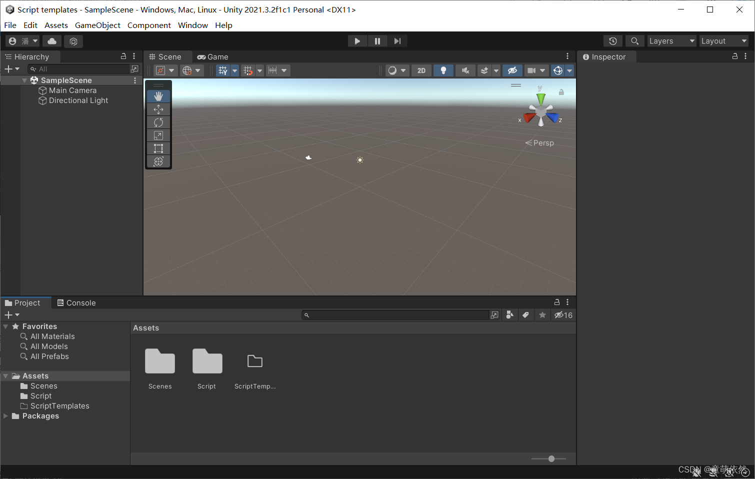Open tool handle rotation dropdown

pyautogui.click(x=191, y=70)
